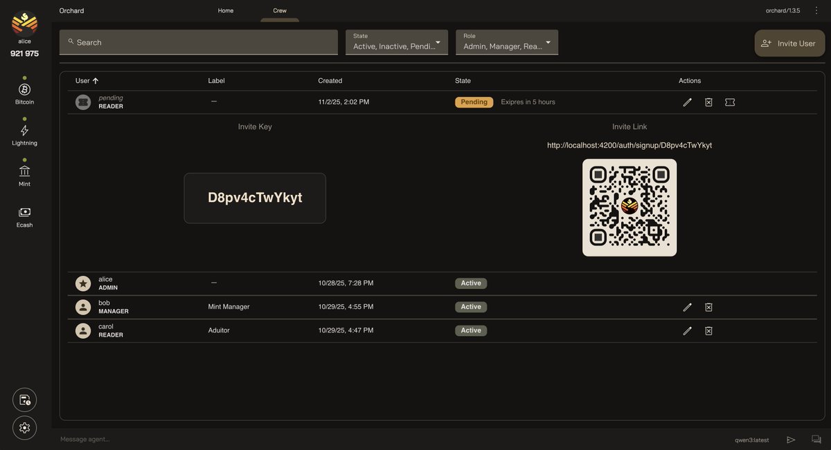The image size is (831, 450).
Task: Click the qwen3:latest model label
Action: tap(752, 440)
